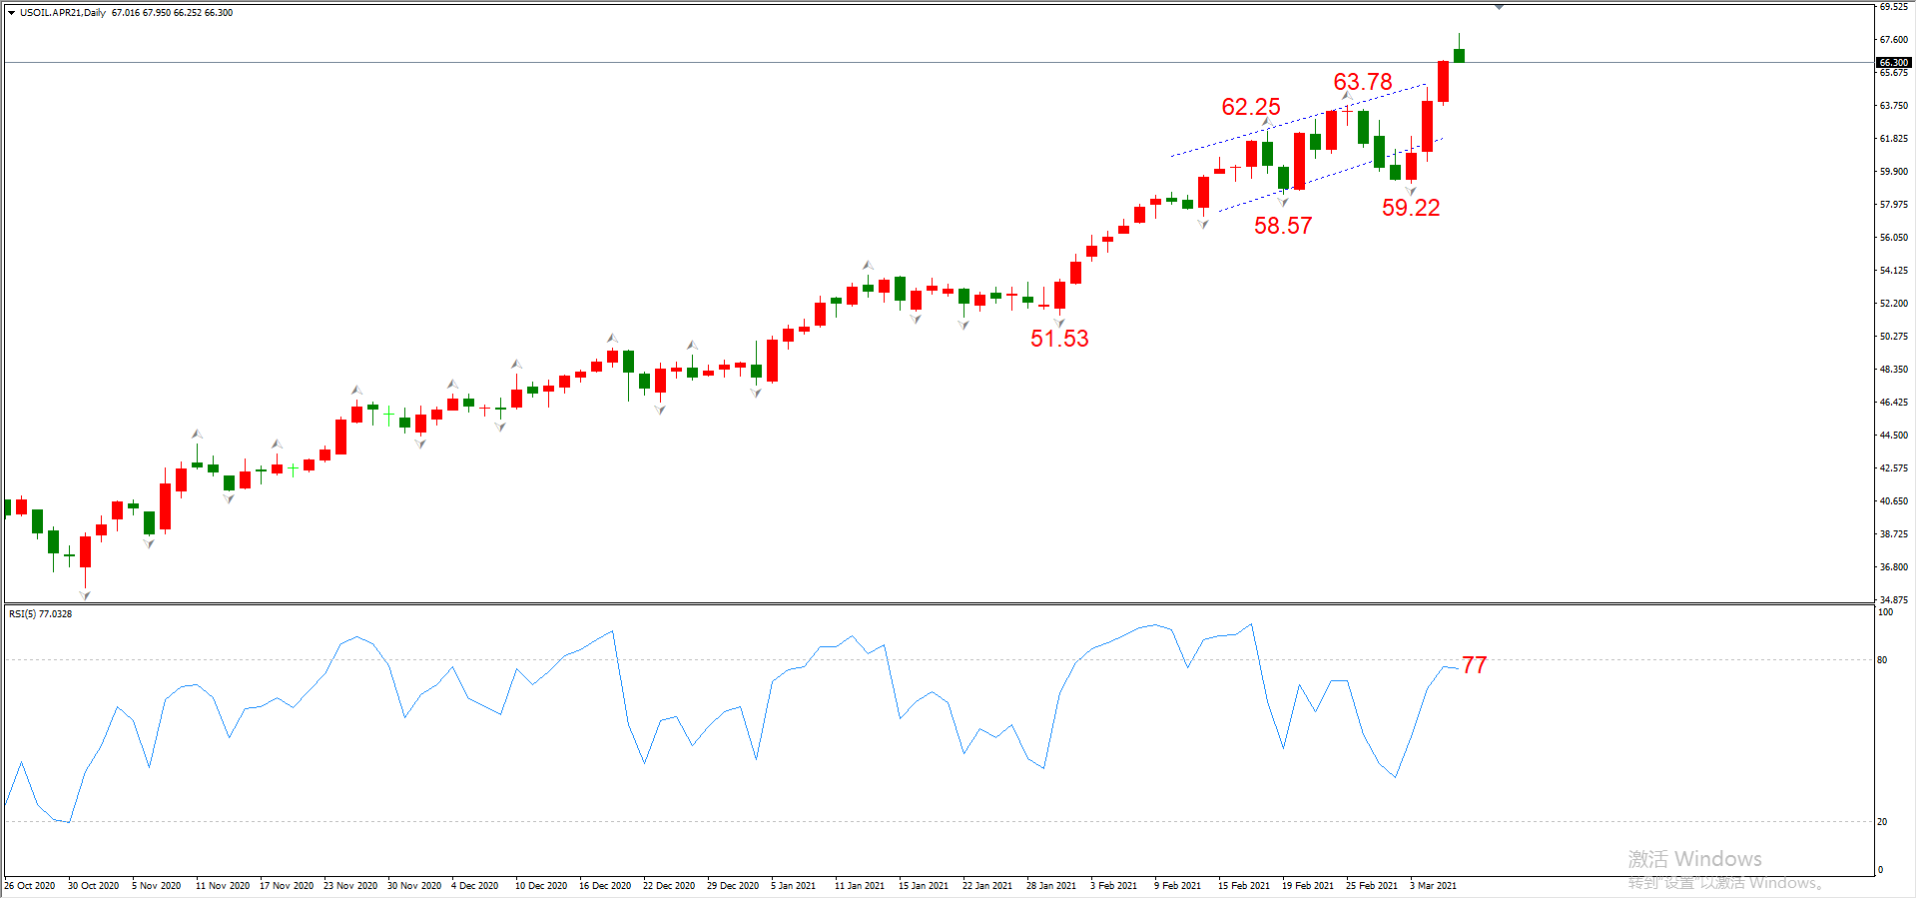Click the 15 Jan 2021 date label
1917x899 pixels.
924,886
